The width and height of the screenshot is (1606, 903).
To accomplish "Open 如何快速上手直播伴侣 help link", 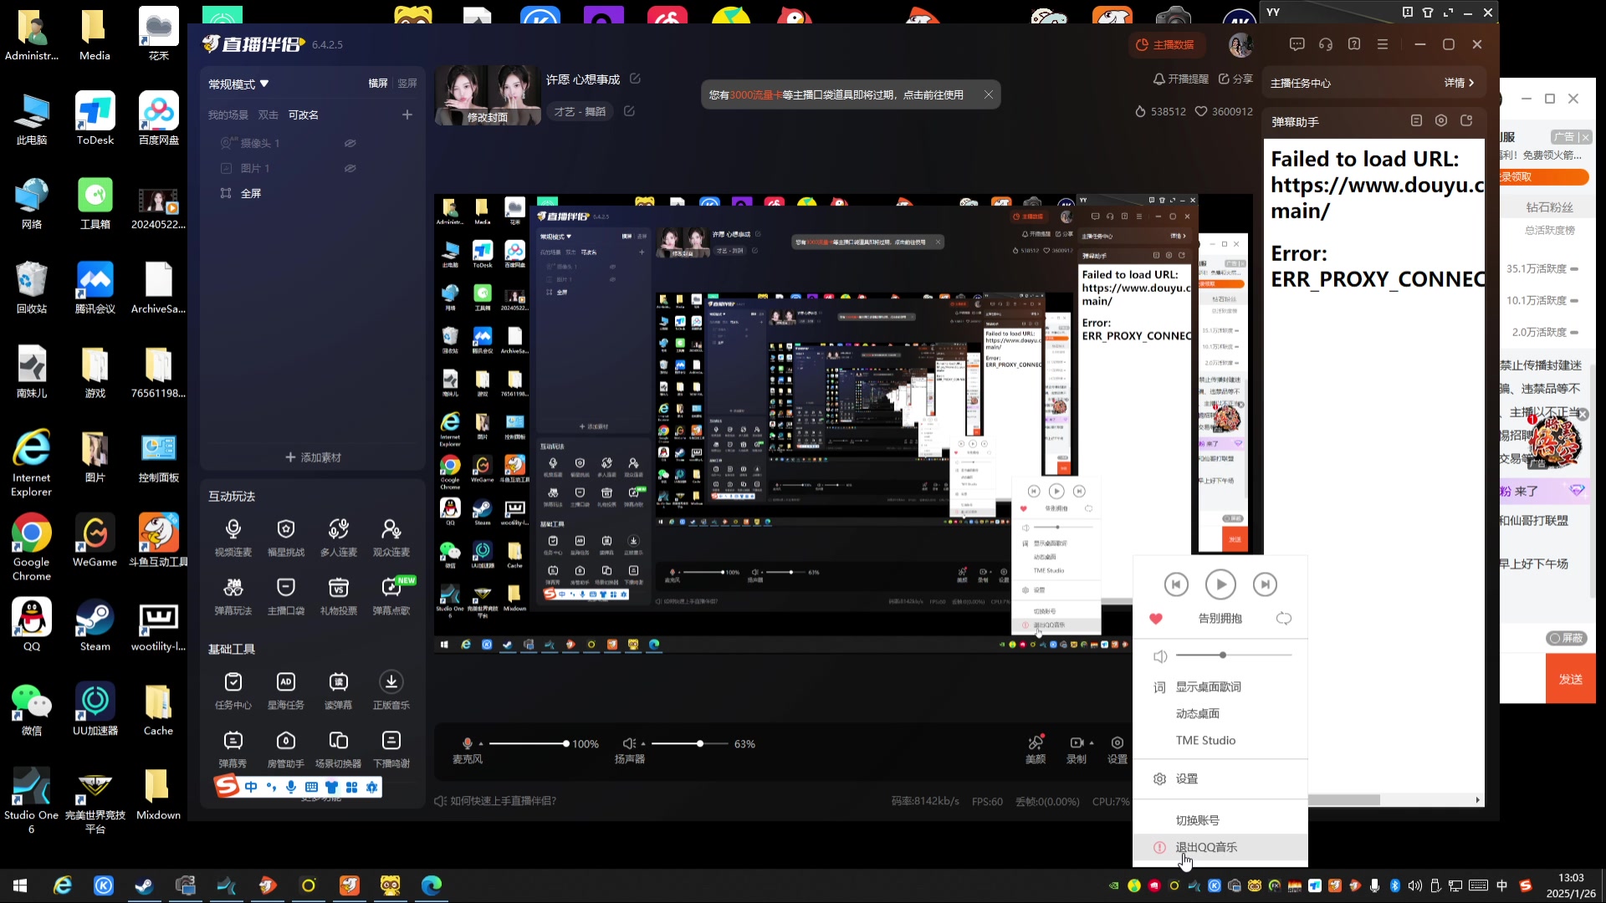I will click(x=496, y=801).
